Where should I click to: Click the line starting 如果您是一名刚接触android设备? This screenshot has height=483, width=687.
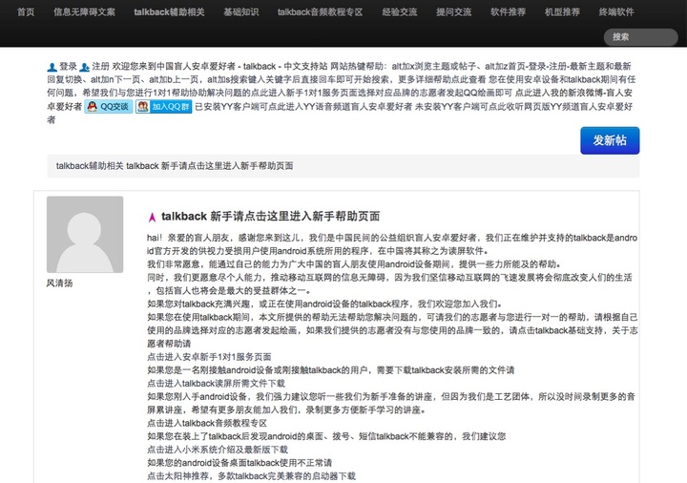pyautogui.click(x=331, y=370)
